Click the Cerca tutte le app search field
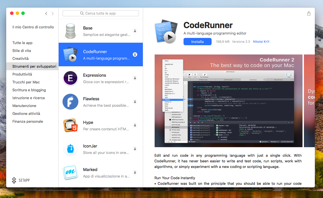Screen dimensions: 323x198 pos(101,13)
